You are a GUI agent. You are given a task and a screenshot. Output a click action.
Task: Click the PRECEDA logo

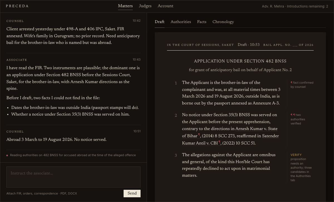point(17,6)
